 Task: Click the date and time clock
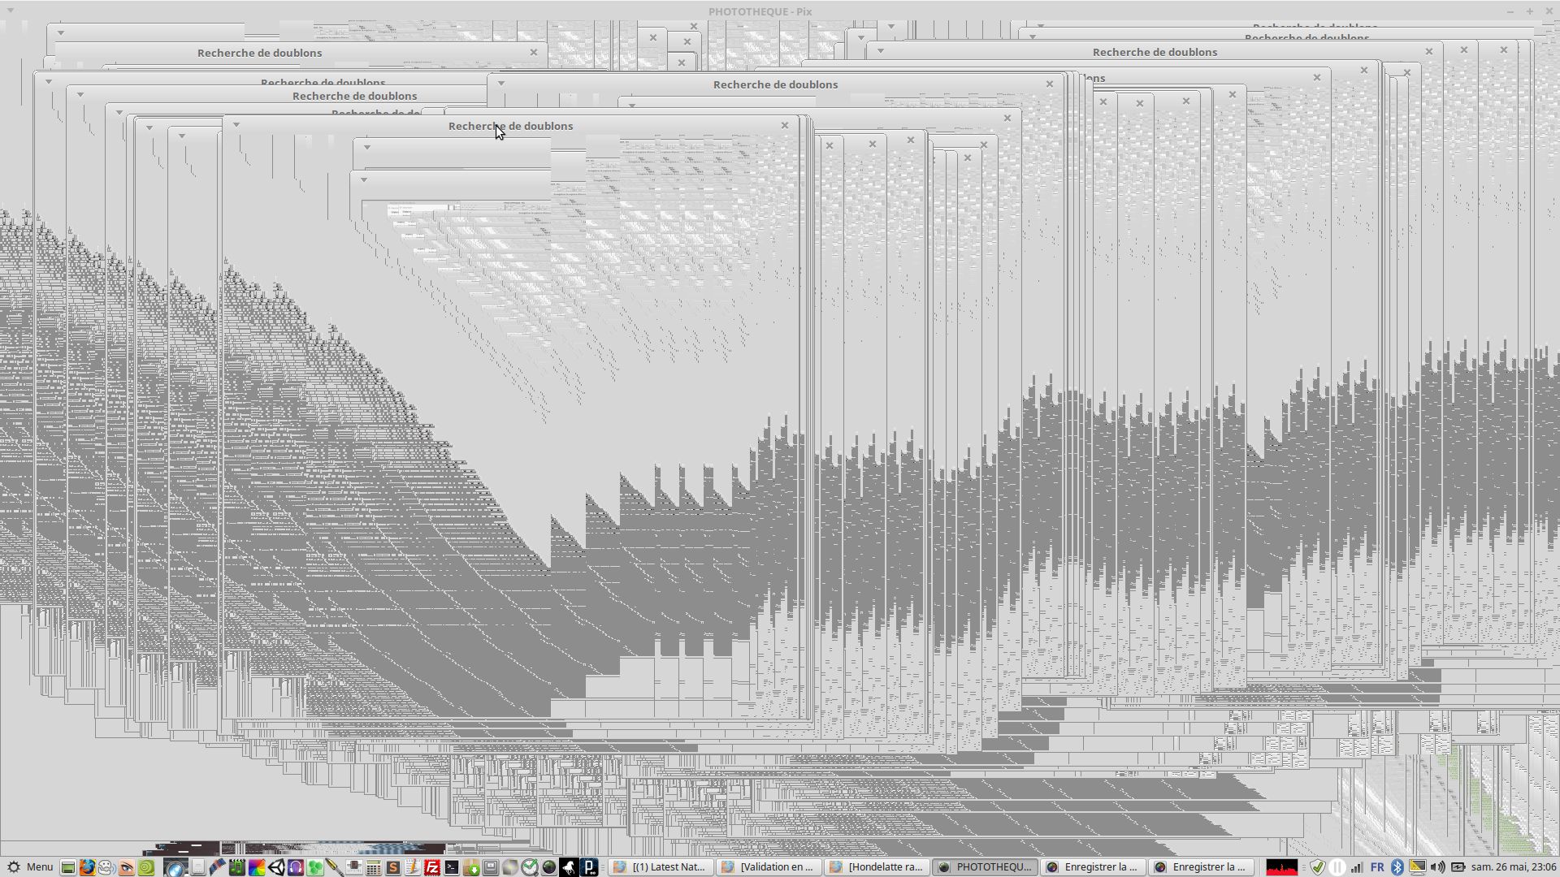(x=1513, y=867)
